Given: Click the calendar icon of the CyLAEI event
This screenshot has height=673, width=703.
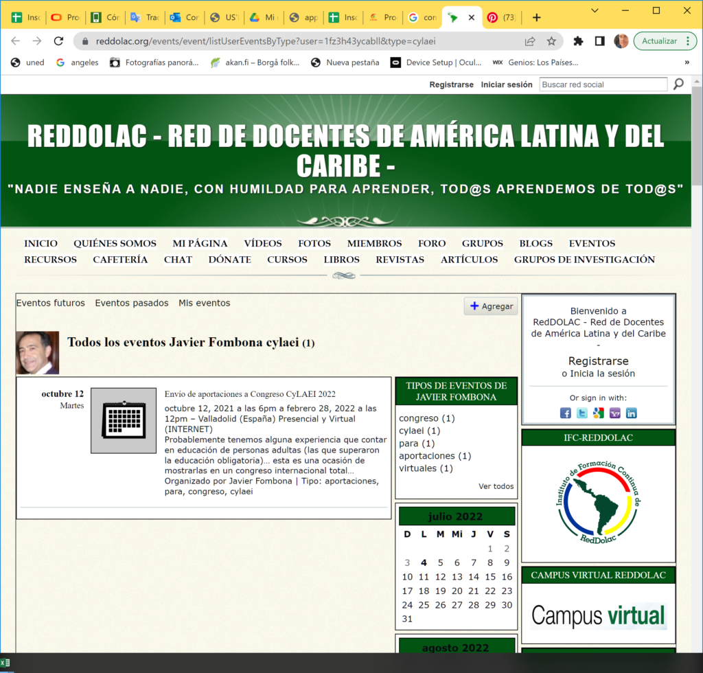Looking at the screenshot, I should pyautogui.click(x=124, y=420).
